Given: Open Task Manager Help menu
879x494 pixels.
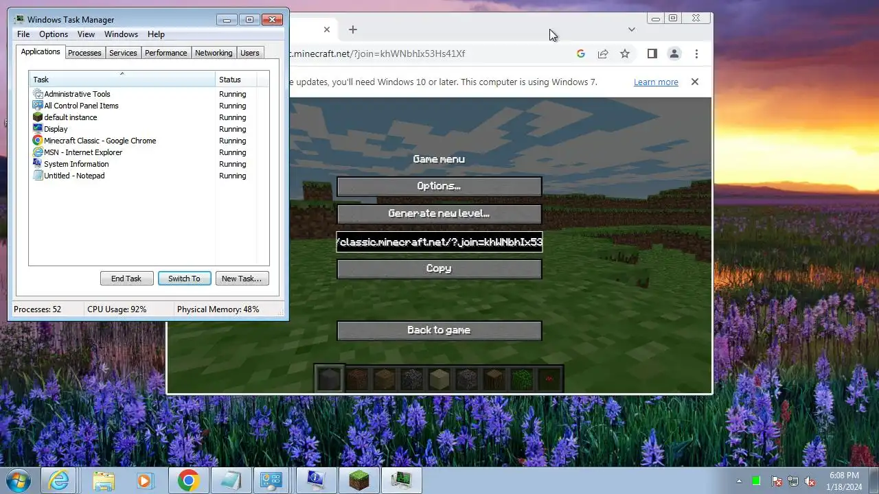Looking at the screenshot, I should coord(156,34).
